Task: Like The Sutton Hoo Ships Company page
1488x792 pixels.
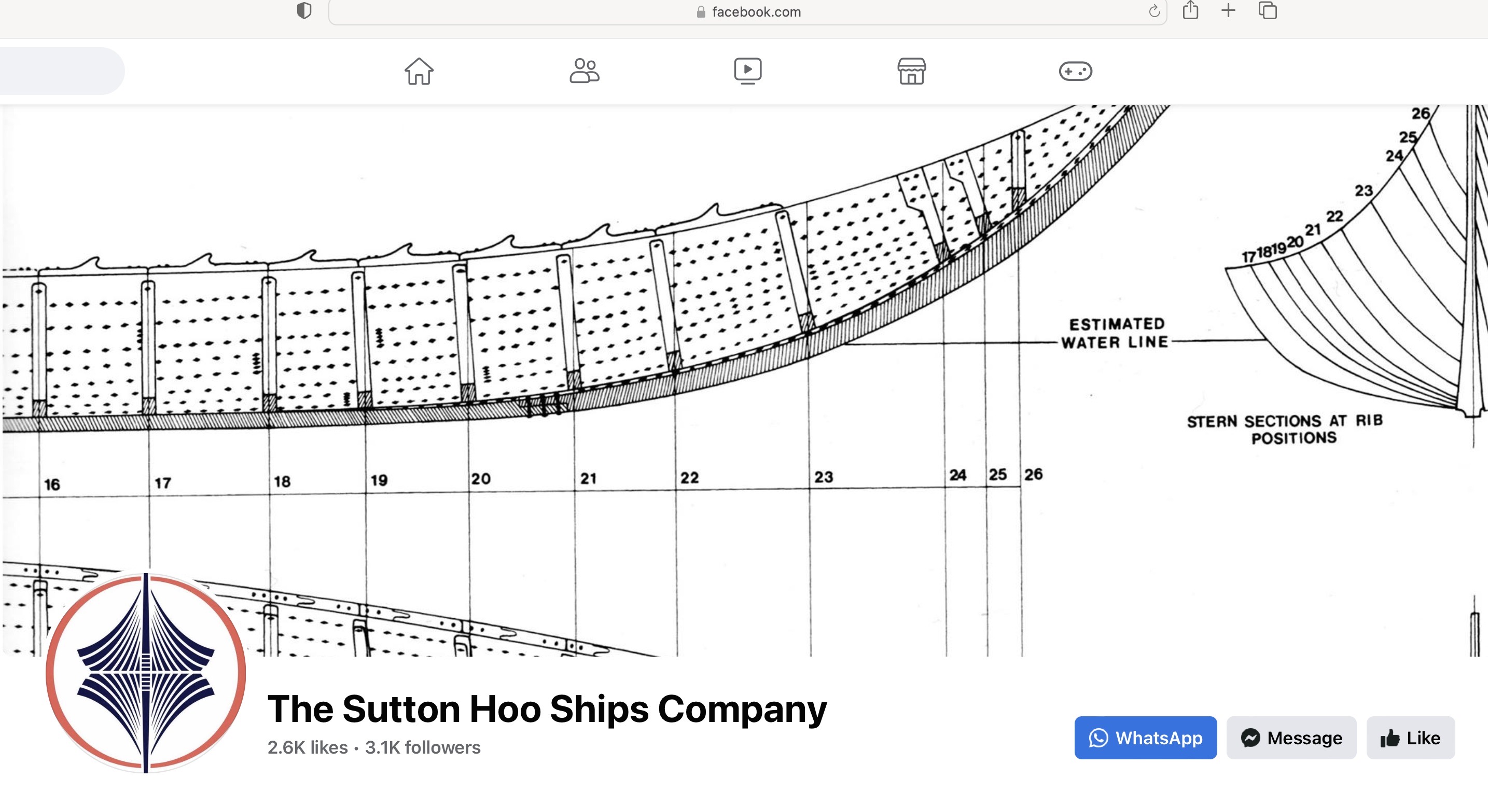Action: click(1410, 738)
